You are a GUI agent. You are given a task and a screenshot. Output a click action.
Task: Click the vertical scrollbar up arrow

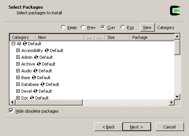[x=177, y=37]
